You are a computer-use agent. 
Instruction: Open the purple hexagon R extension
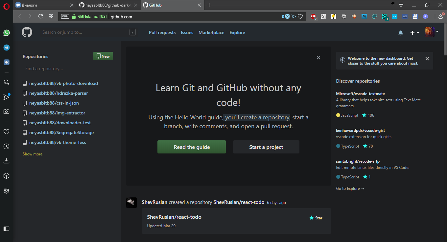click(425, 16)
